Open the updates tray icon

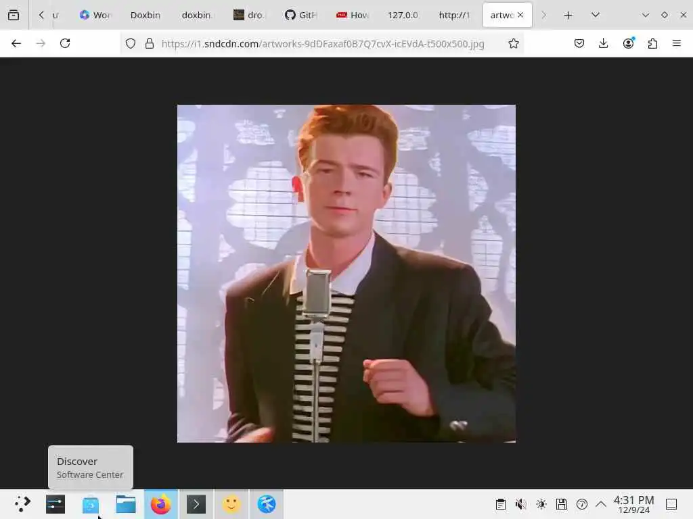(x=581, y=504)
